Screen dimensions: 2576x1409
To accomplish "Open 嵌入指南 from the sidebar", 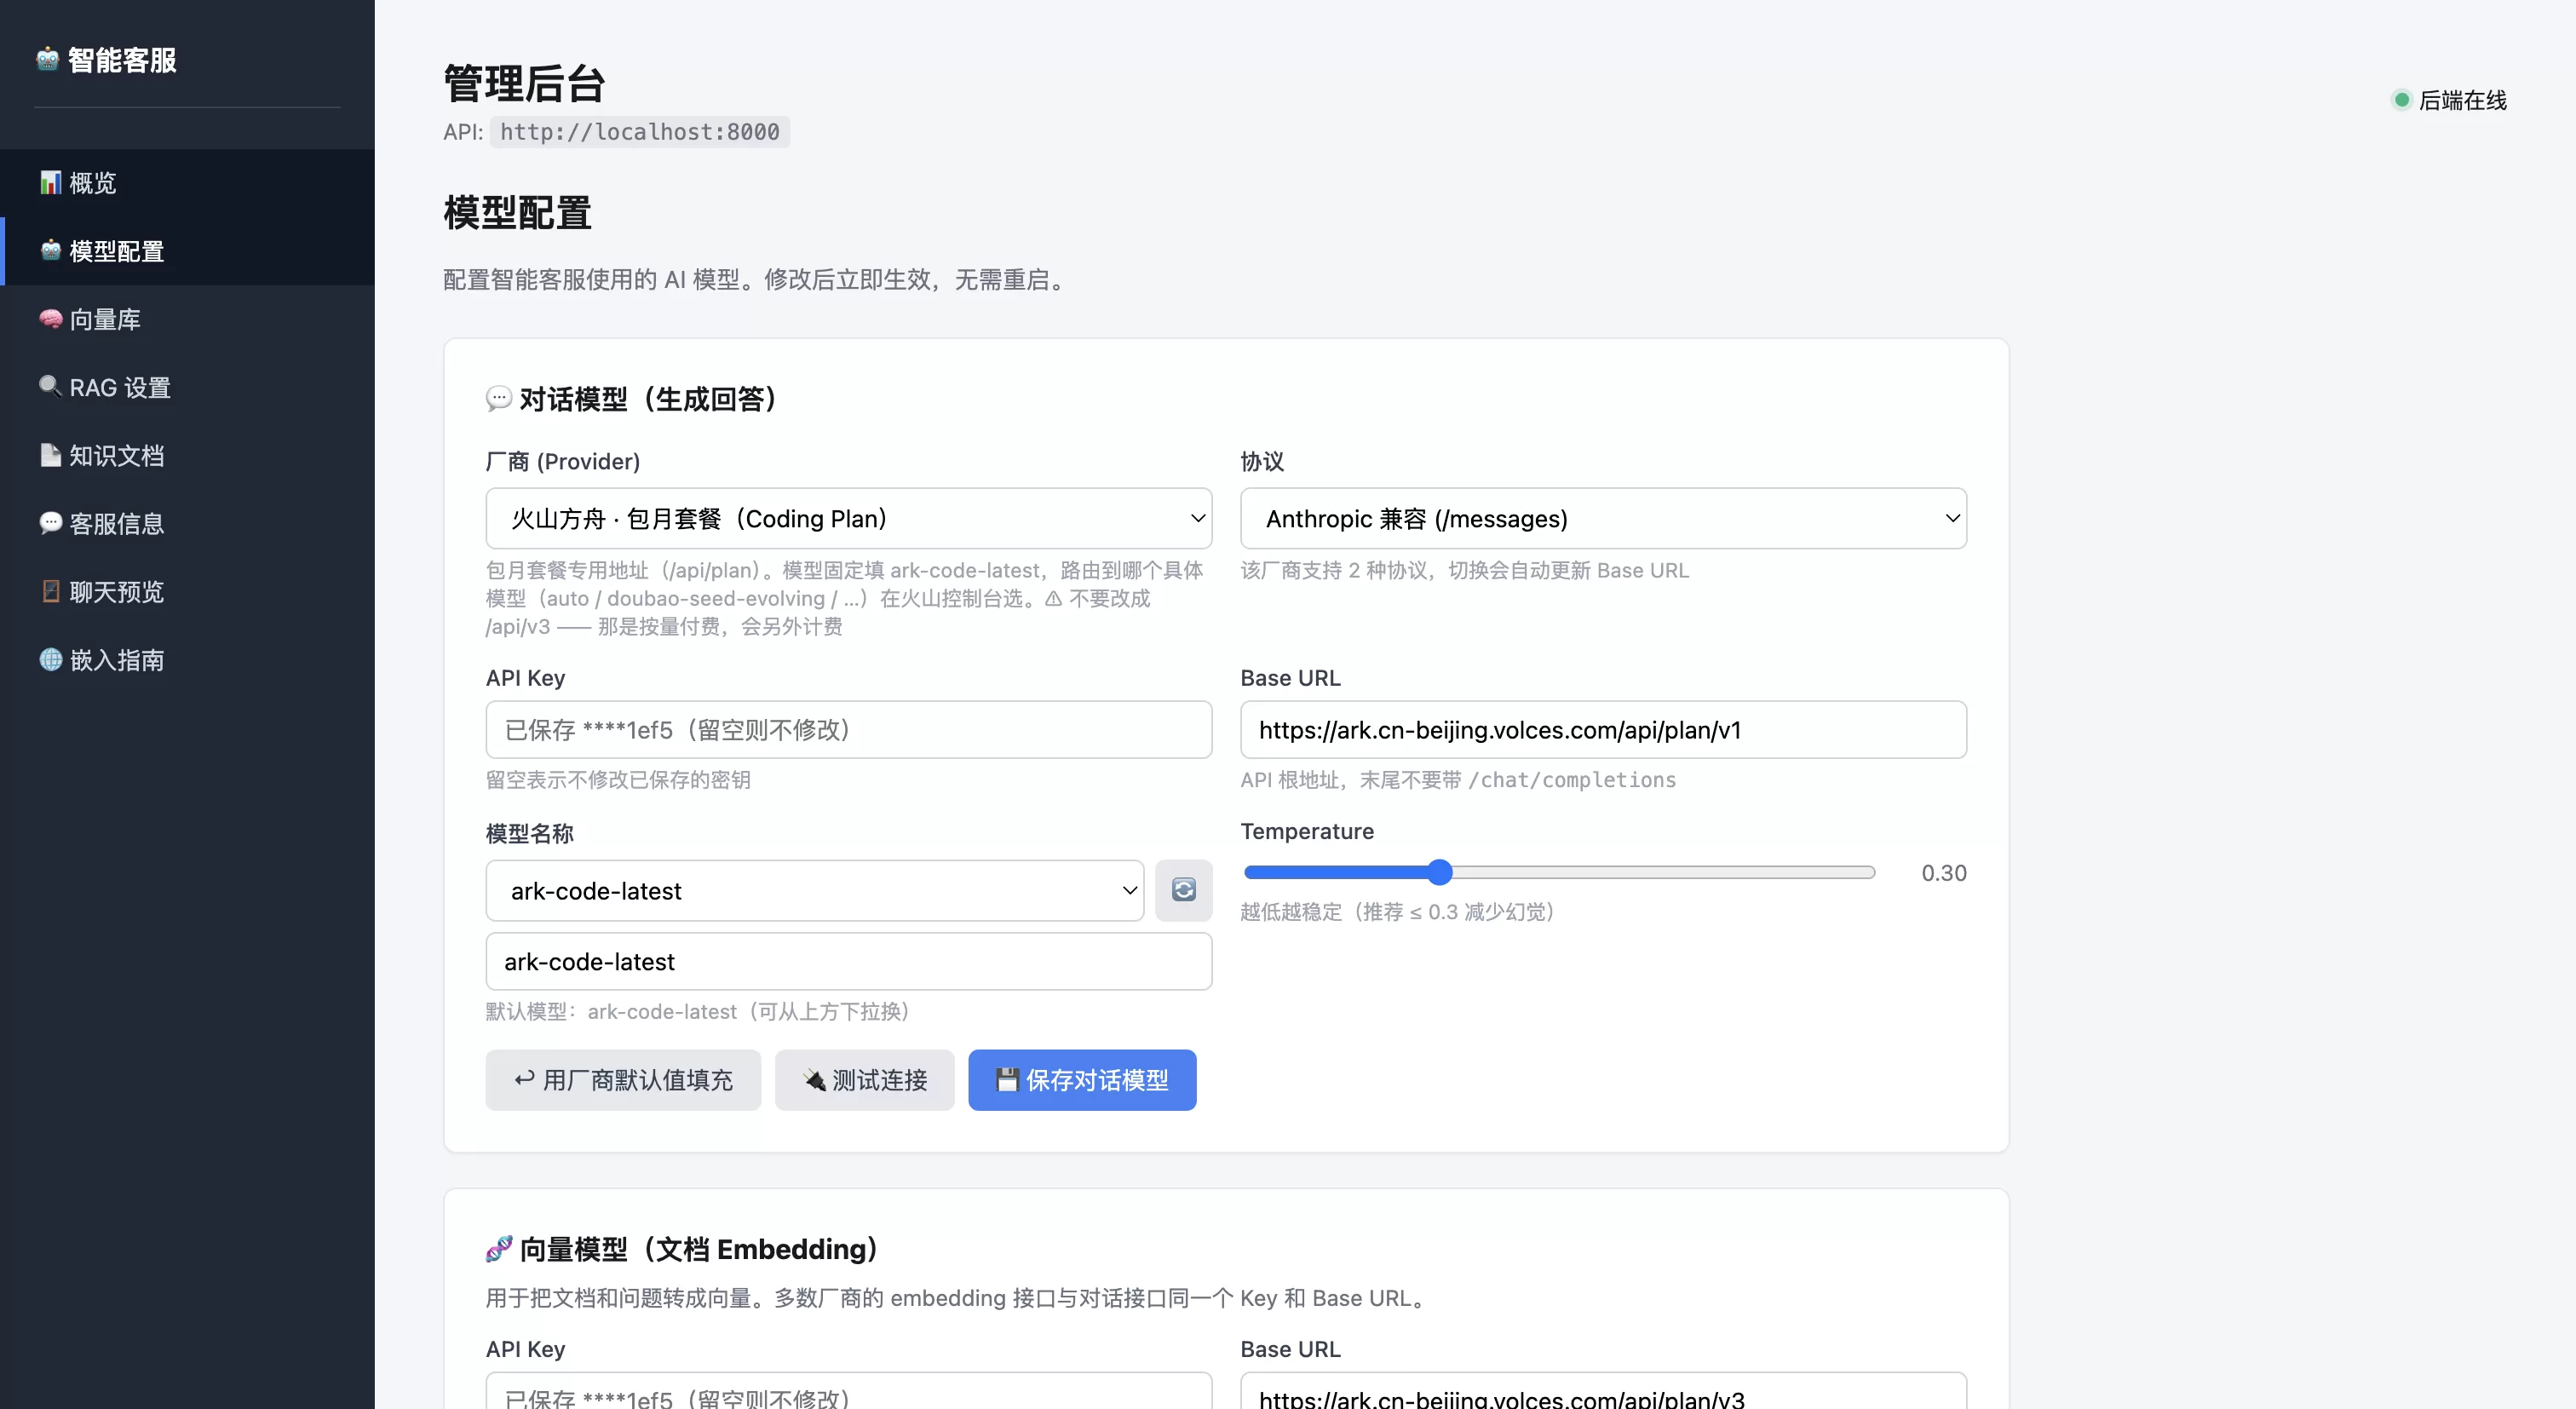I will coord(188,659).
